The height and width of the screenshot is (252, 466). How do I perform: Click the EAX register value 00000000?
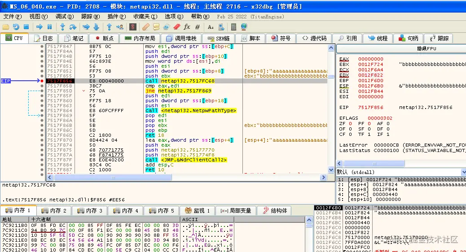371,59
